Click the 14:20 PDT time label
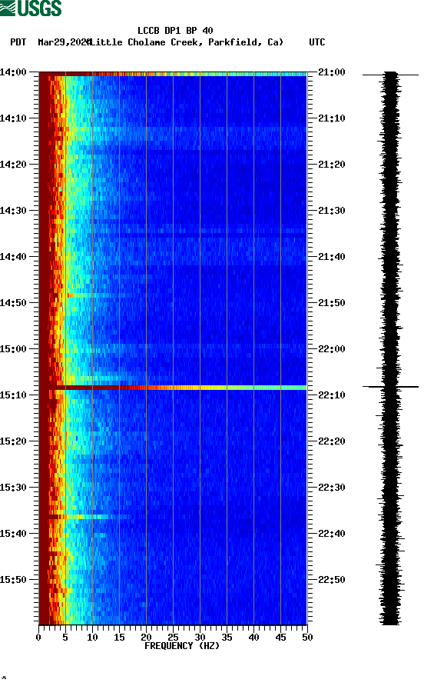 (x=13, y=165)
